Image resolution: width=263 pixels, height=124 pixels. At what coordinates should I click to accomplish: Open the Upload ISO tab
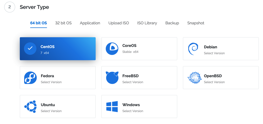tap(119, 23)
